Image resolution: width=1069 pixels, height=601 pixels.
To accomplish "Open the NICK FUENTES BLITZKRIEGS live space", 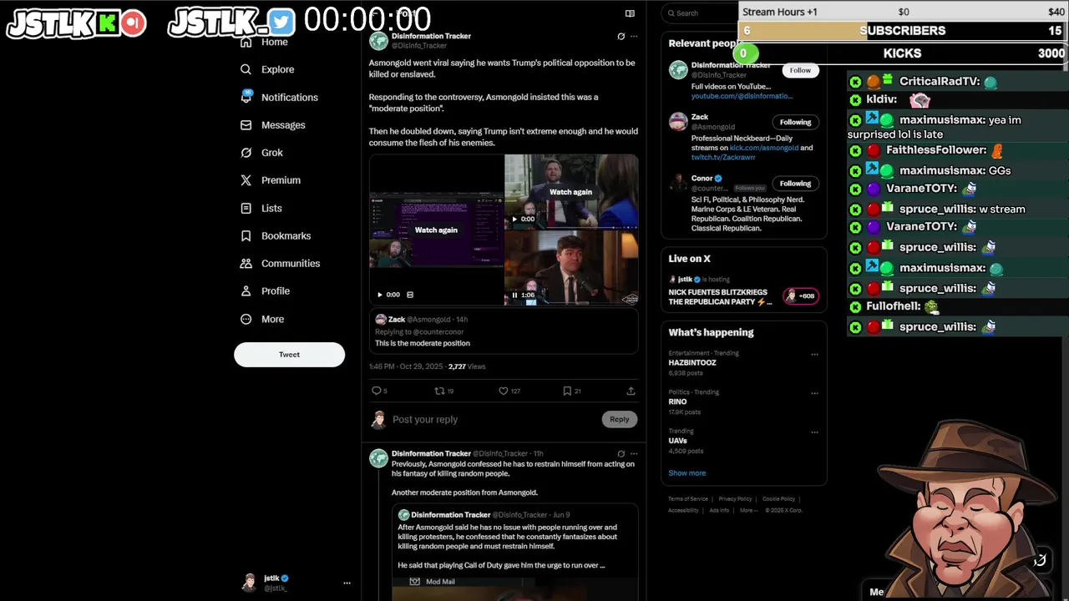I will click(x=718, y=296).
